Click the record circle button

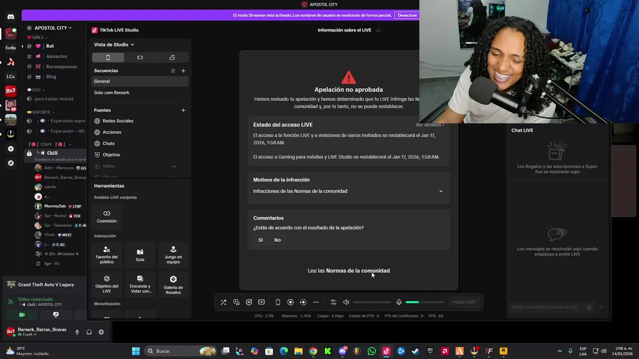[x=291, y=302]
